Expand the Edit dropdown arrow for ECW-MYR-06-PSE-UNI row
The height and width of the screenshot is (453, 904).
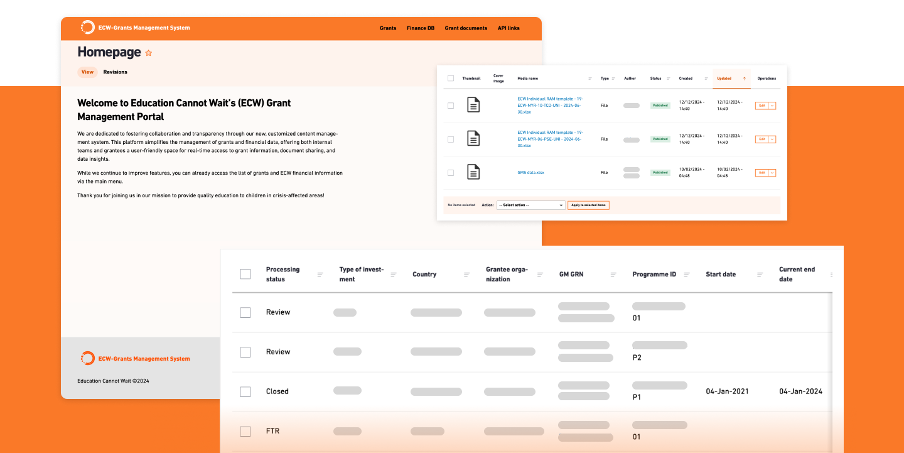pyautogui.click(x=772, y=139)
